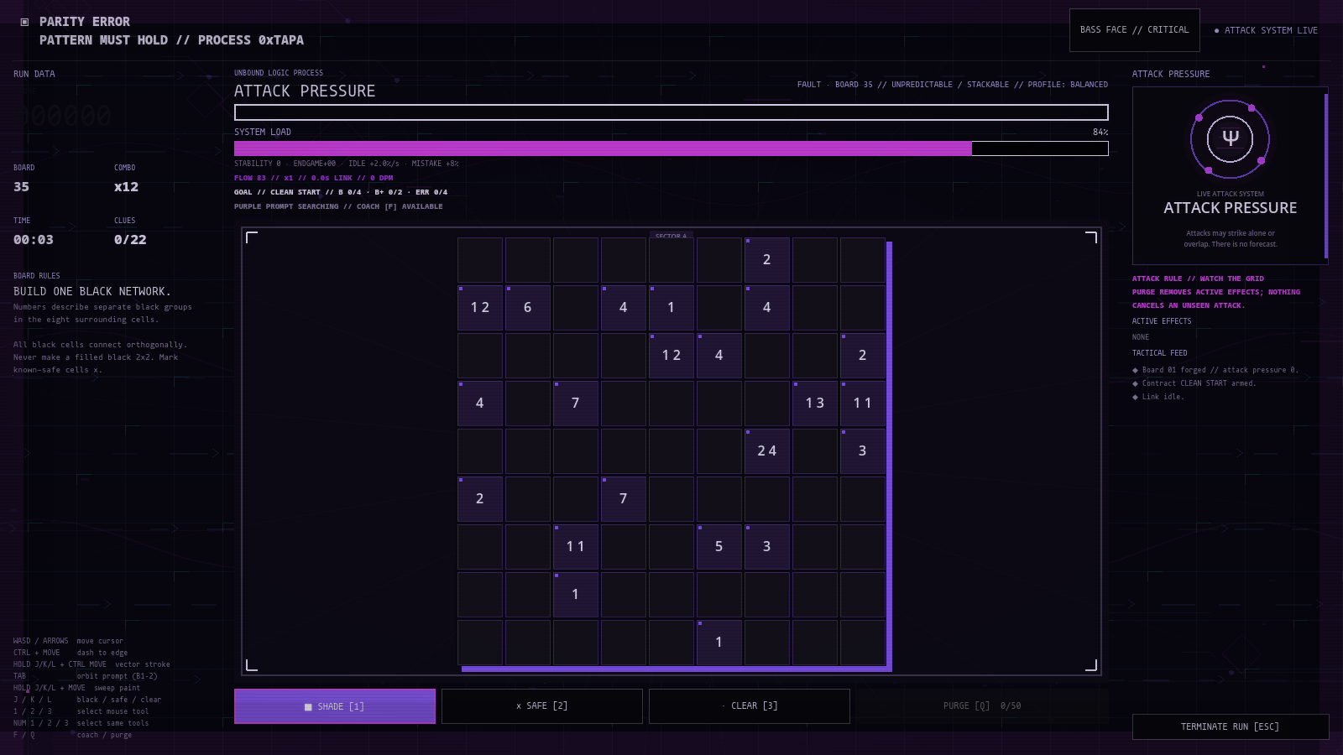Select the CLEAR [3] tool

(750, 706)
